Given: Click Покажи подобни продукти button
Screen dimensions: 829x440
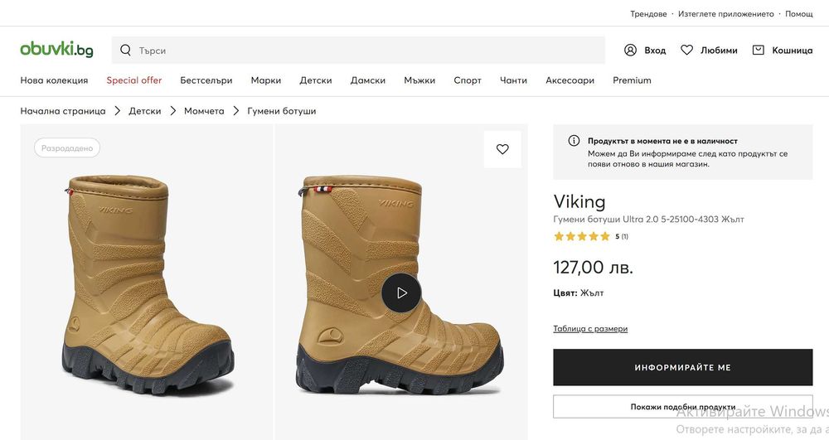Looking at the screenshot, I should (682, 407).
